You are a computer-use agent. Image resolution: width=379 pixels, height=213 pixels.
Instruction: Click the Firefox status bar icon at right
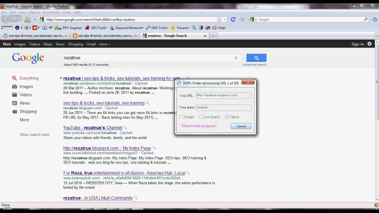pyautogui.click(x=376, y=205)
